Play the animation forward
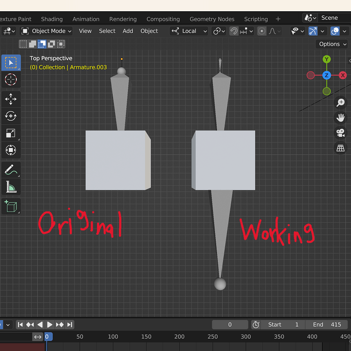The height and width of the screenshot is (351, 351). point(50,325)
